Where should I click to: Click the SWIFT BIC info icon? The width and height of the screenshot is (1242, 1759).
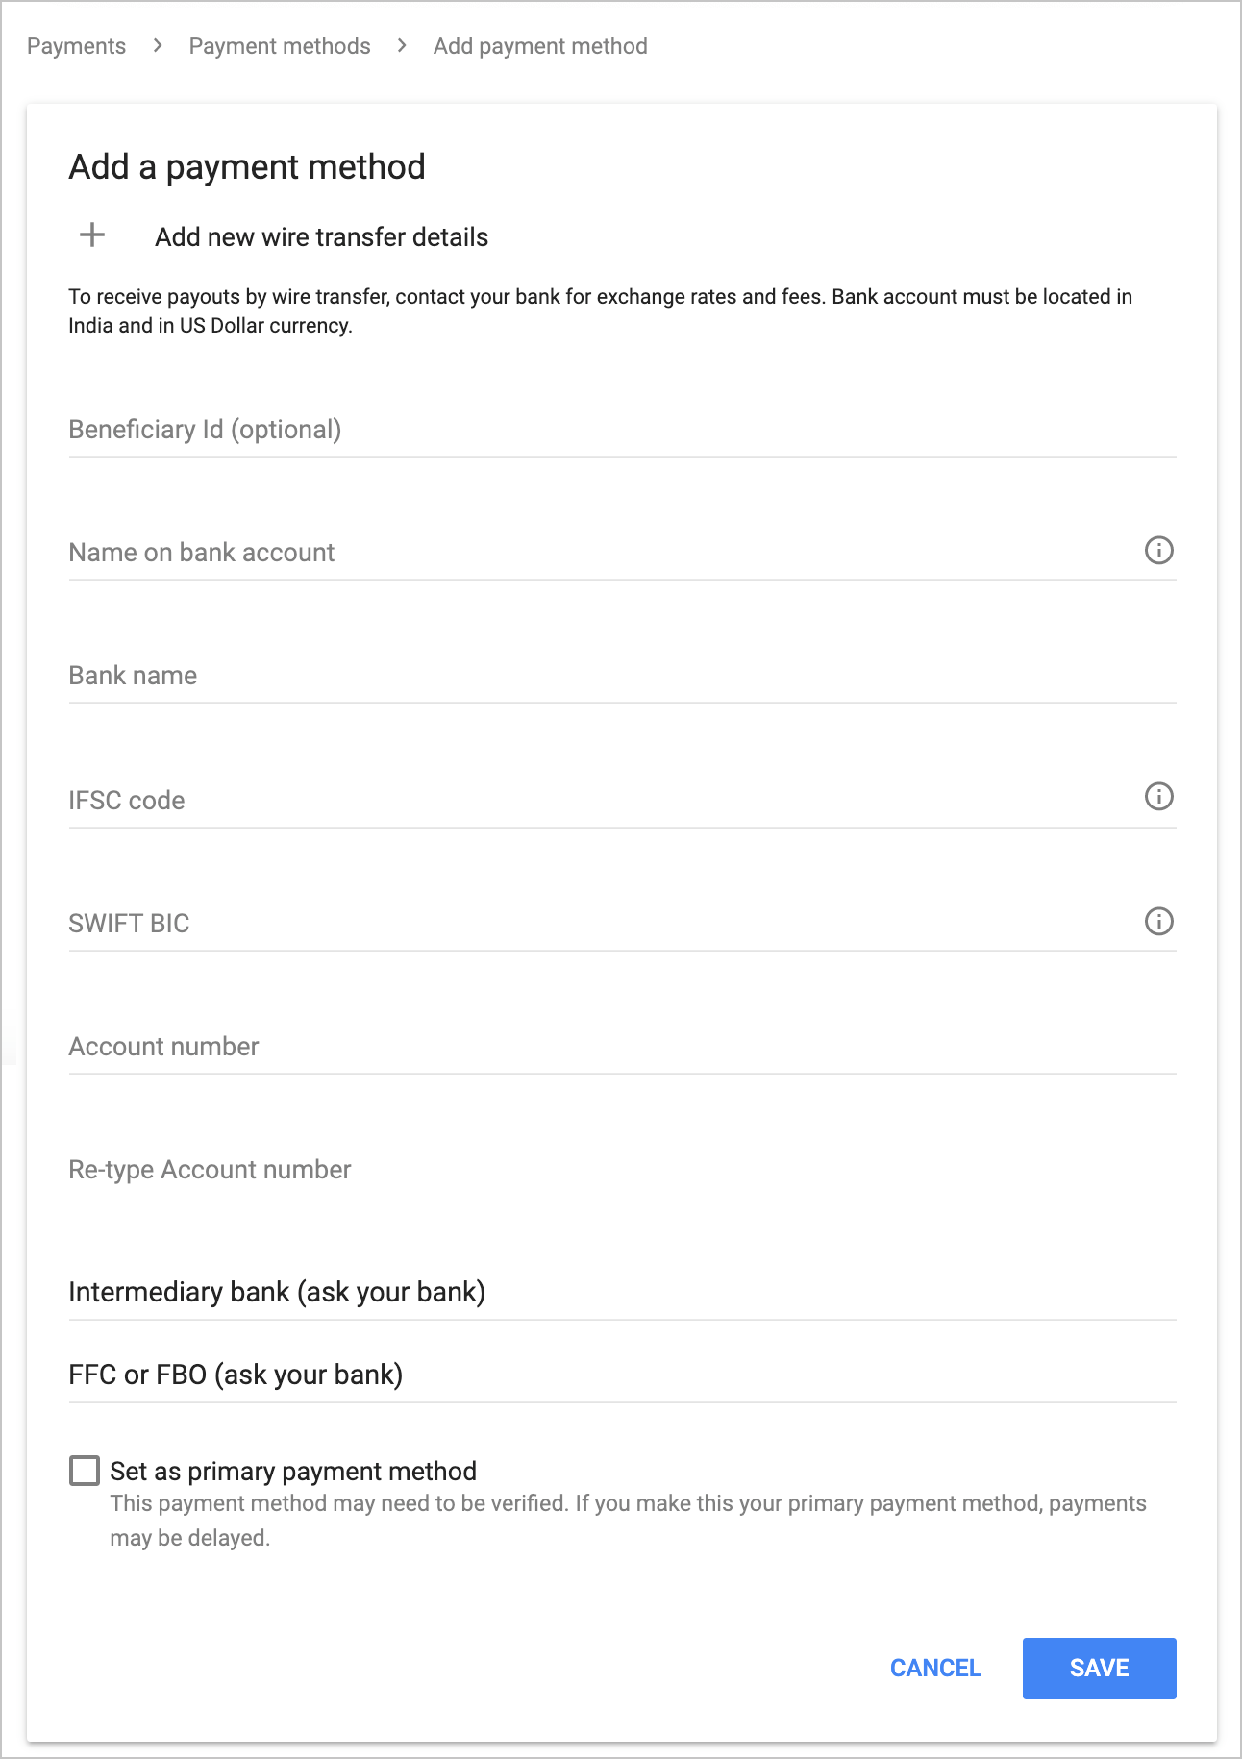tap(1158, 922)
